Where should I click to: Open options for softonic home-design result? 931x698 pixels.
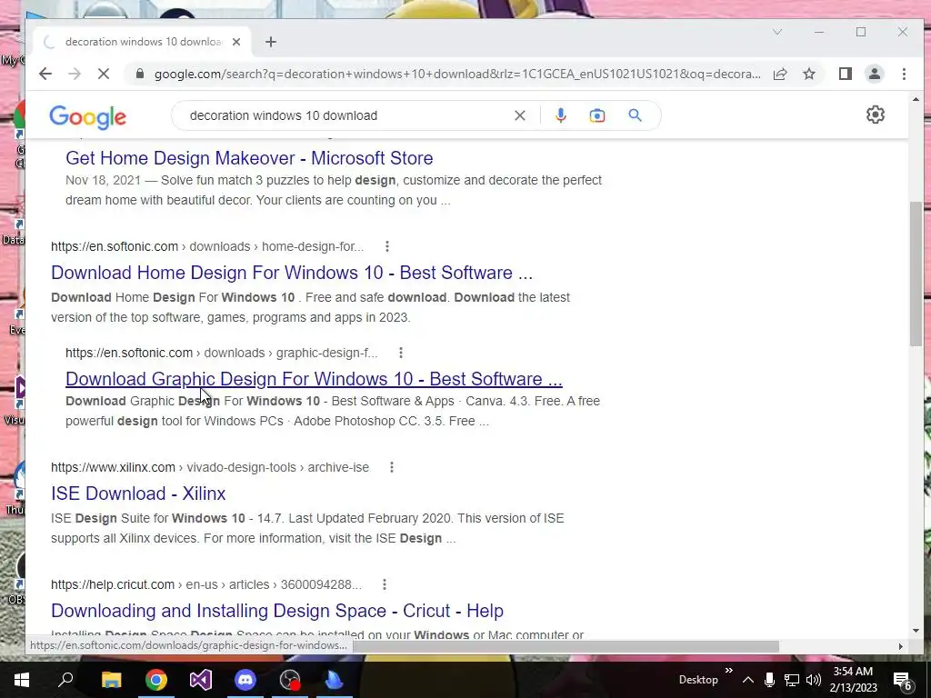tap(387, 245)
